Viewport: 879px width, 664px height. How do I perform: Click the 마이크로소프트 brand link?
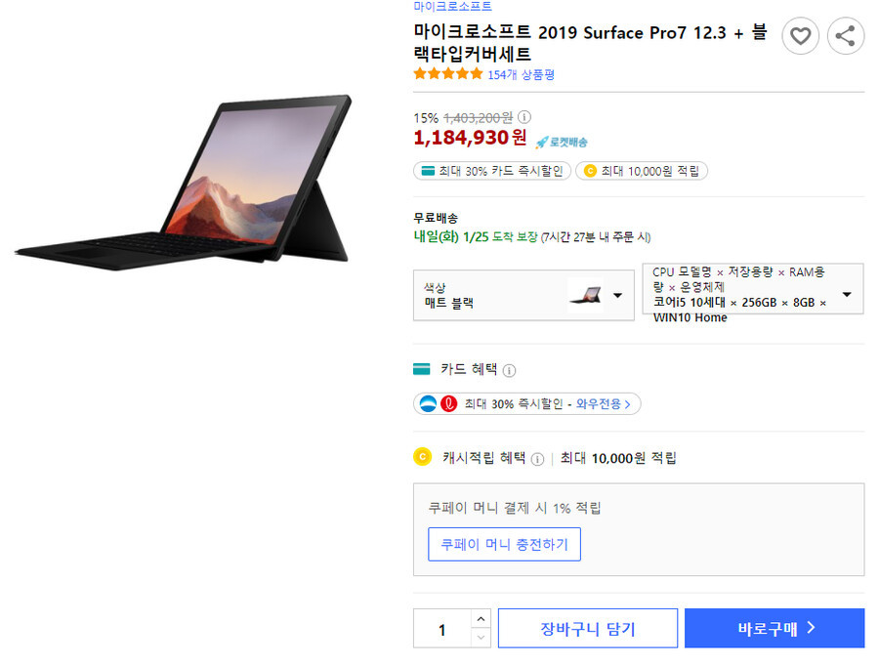click(452, 6)
